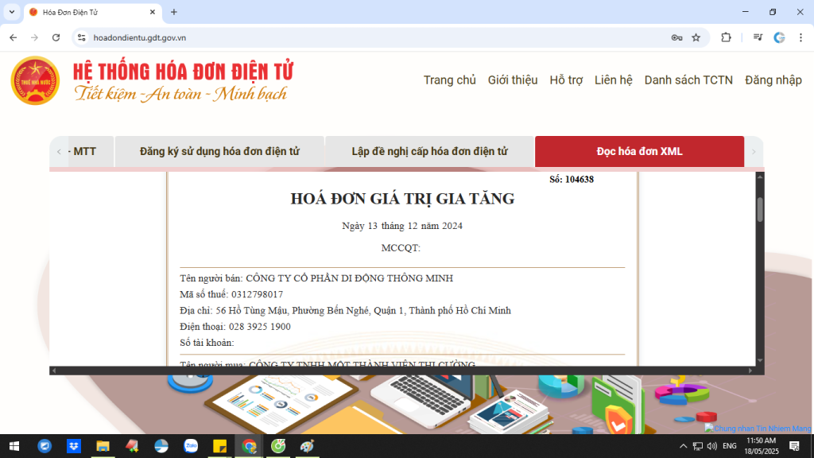Open the red bird taskbar app

click(x=132, y=446)
